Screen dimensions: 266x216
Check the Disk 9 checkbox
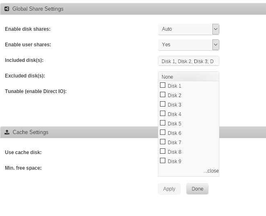click(163, 161)
